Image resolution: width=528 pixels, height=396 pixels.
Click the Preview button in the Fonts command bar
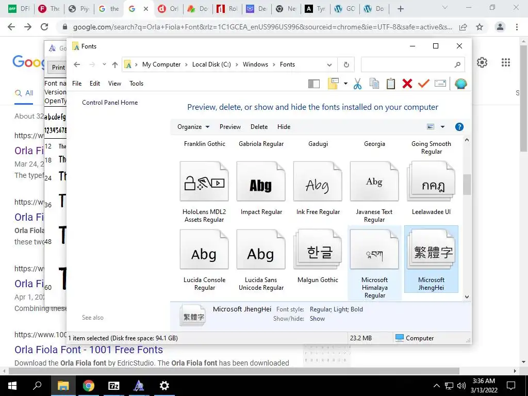pyautogui.click(x=230, y=127)
